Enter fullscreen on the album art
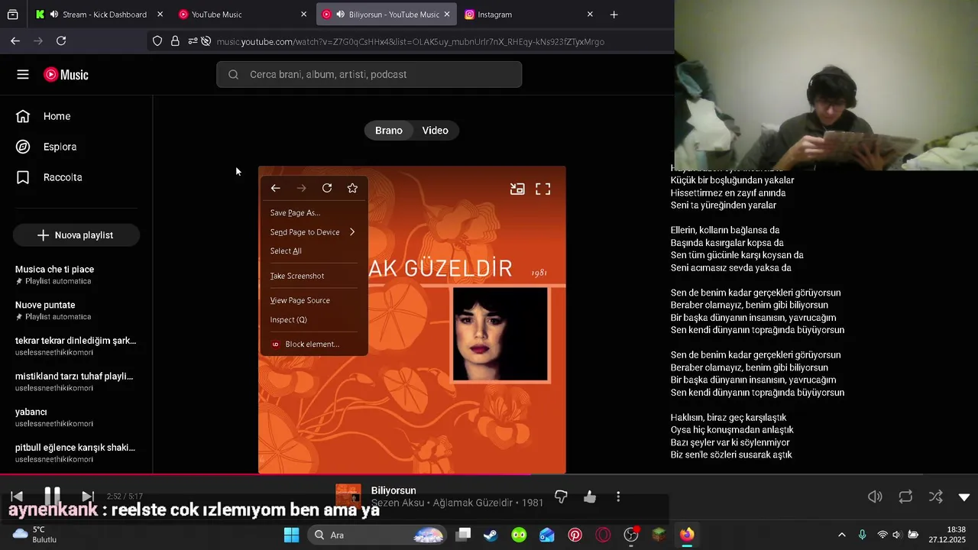 coord(542,189)
